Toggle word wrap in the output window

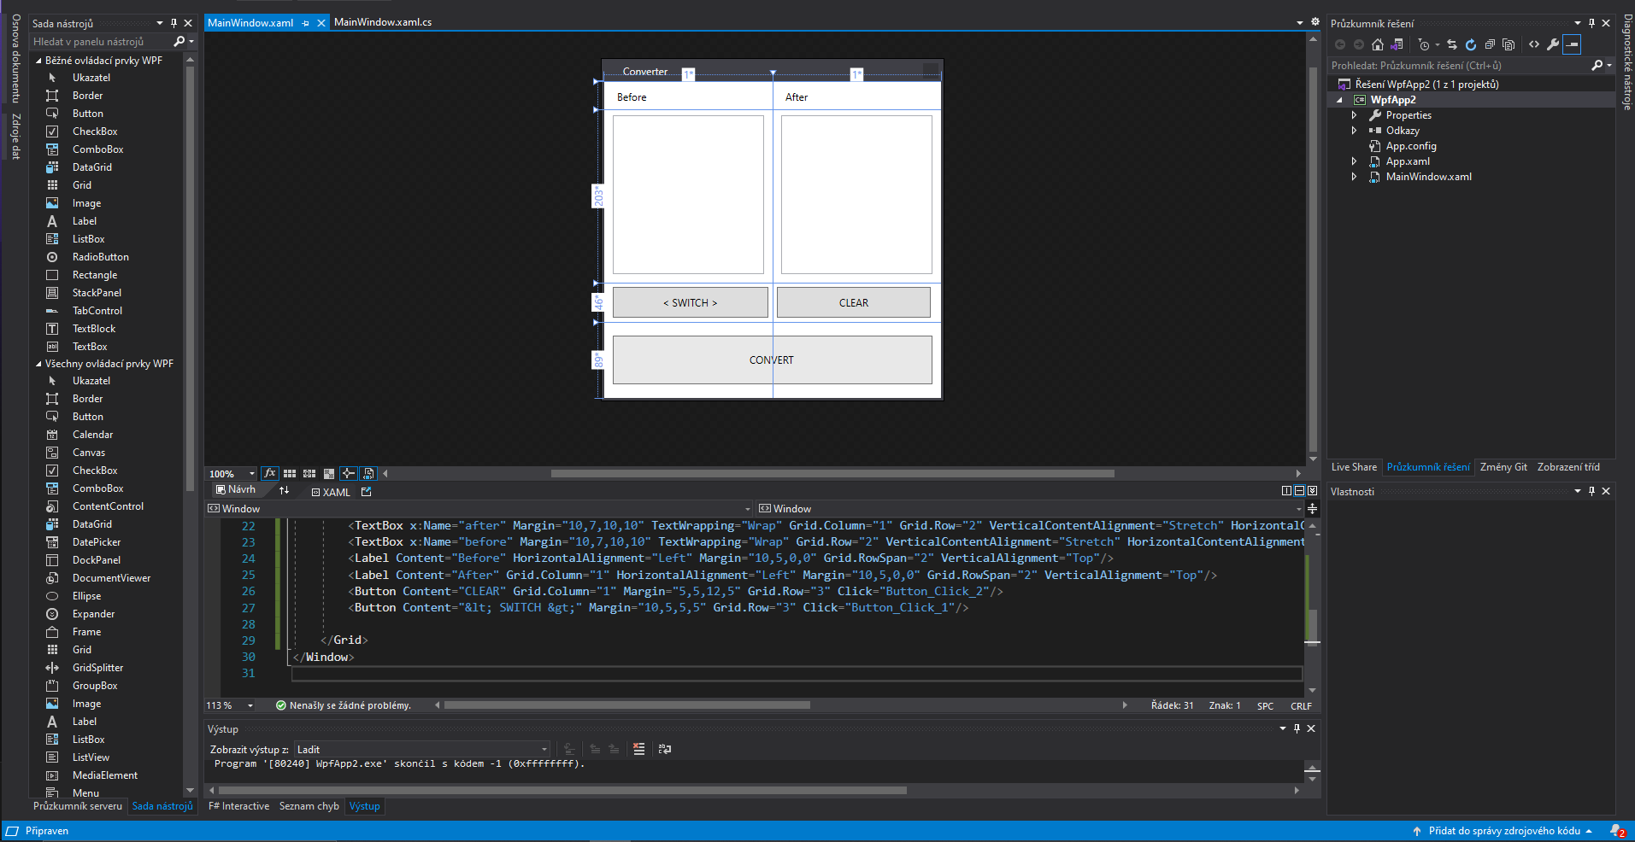click(x=664, y=749)
